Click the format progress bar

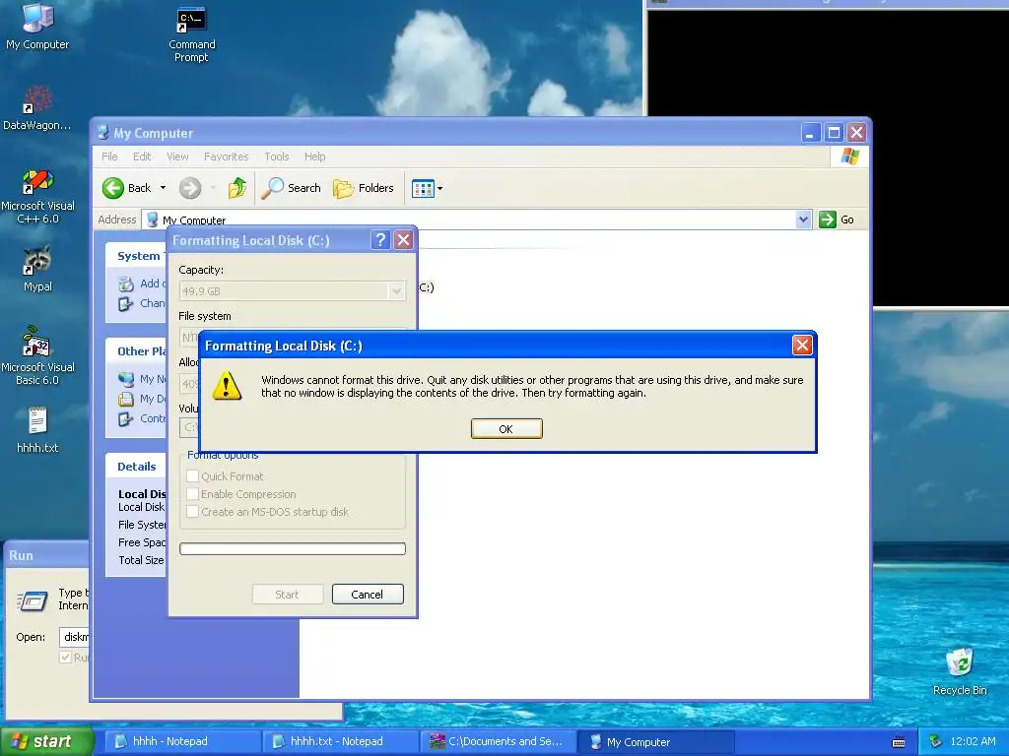coord(292,548)
